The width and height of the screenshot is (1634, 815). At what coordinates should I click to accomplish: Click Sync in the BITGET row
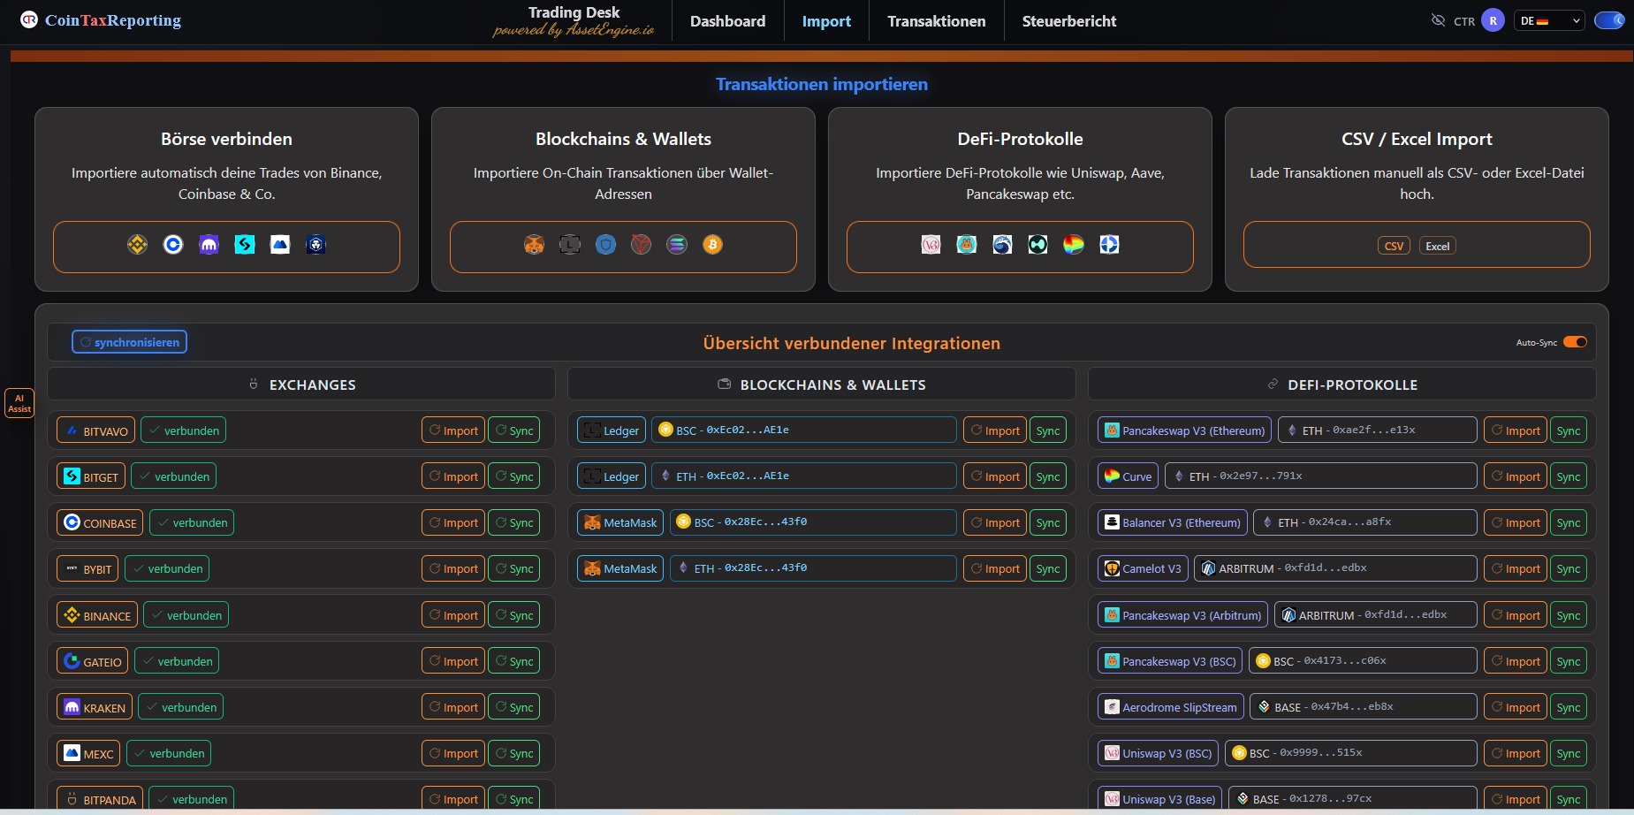pos(514,476)
